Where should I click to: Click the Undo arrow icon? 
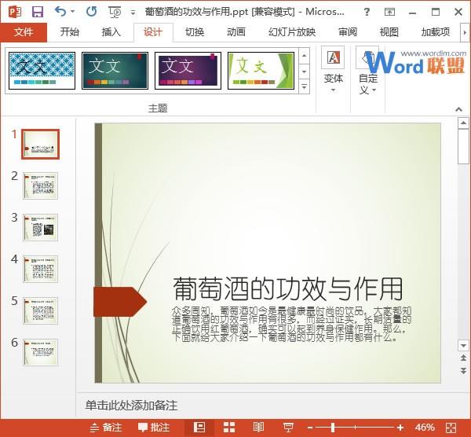60,12
